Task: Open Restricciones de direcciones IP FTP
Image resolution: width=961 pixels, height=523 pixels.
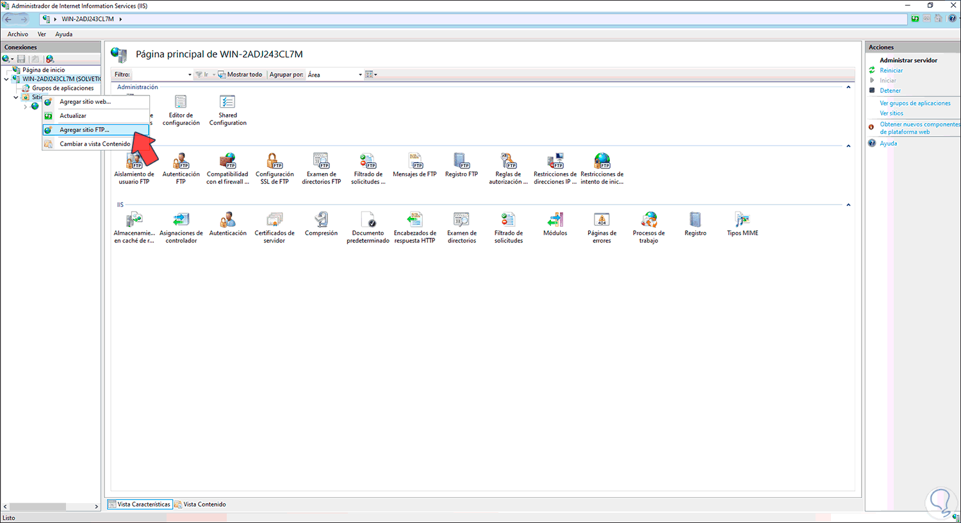Action: pos(555,169)
